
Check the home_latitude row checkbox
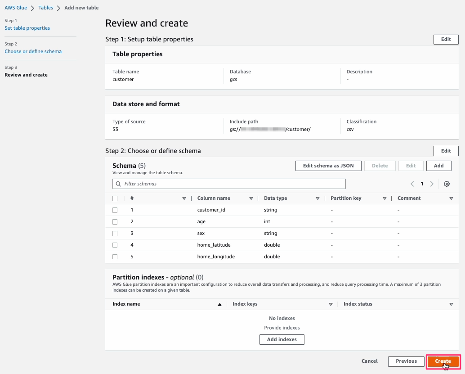pos(115,245)
